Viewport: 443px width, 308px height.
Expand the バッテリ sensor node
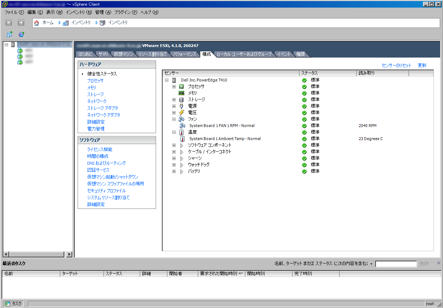click(x=174, y=171)
